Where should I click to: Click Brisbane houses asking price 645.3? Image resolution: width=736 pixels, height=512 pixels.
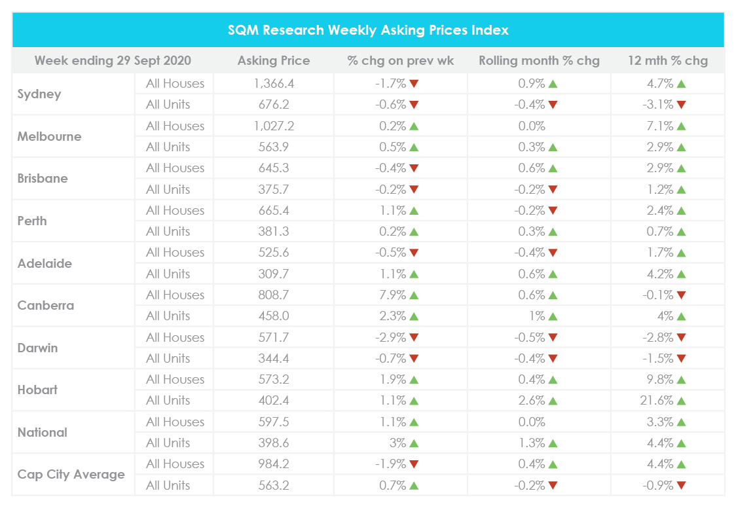274,168
